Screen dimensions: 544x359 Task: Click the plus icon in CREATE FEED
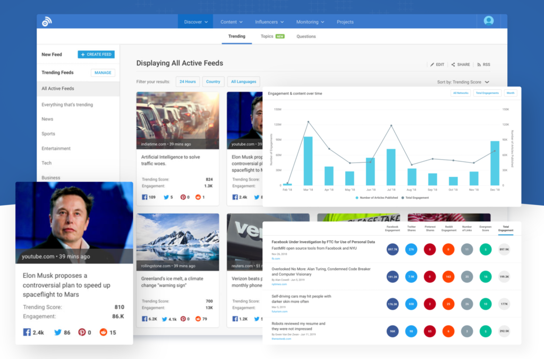82,55
